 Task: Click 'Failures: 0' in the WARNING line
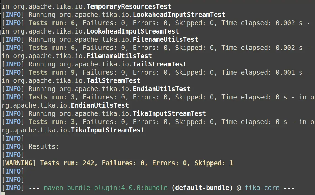(123, 163)
